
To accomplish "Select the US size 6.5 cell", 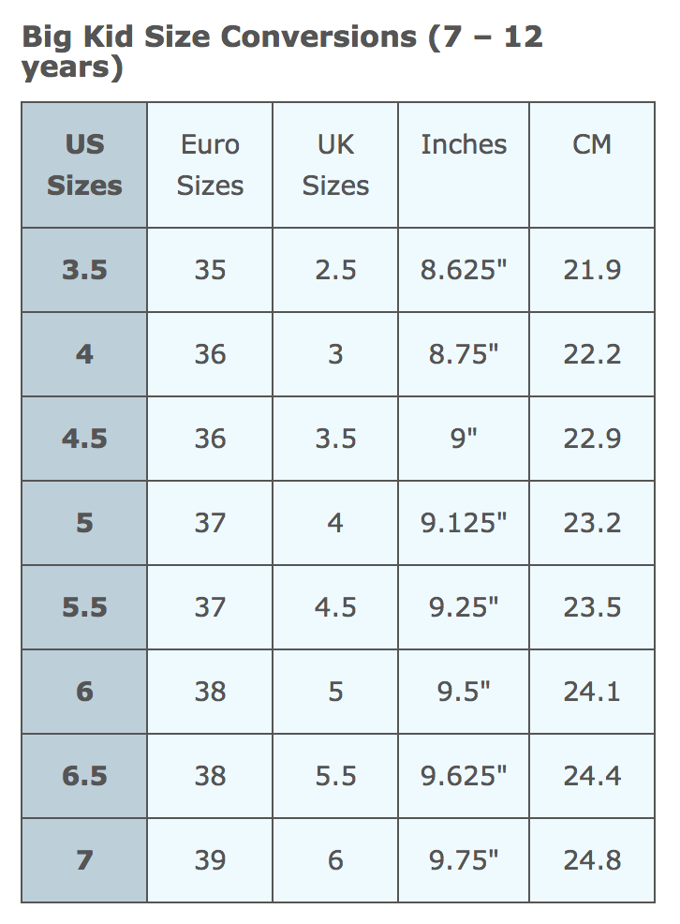I will [x=84, y=776].
